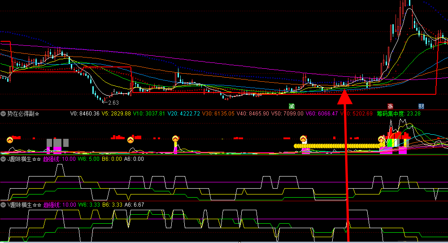
Task: Click the V60: 6066.47 value
Action: (322, 114)
